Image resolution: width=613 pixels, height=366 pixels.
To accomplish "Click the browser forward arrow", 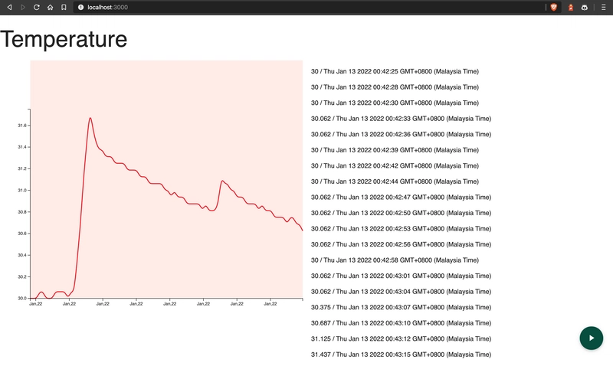I will pos(23,7).
